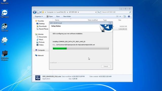
Task: Select the JLR SDD 164 breadcrumb
Action: tap(73, 12)
